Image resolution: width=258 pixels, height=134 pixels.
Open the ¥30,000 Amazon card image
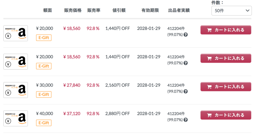[16, 90]
